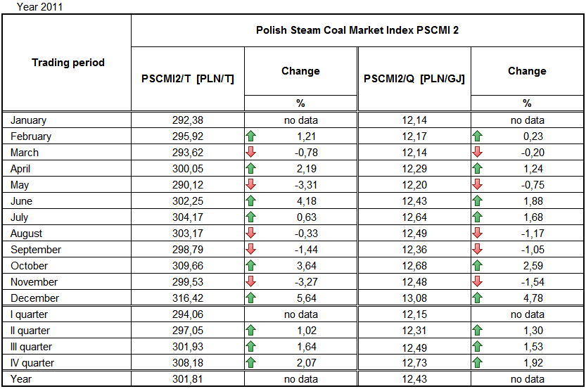
Task: Click the red arrow next to -1,17
Action: (x=477, y=234)
